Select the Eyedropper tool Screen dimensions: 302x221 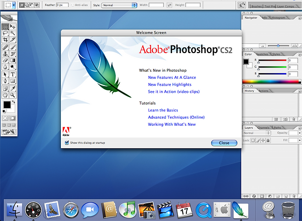pyautogui.click(x=12, y=88)
